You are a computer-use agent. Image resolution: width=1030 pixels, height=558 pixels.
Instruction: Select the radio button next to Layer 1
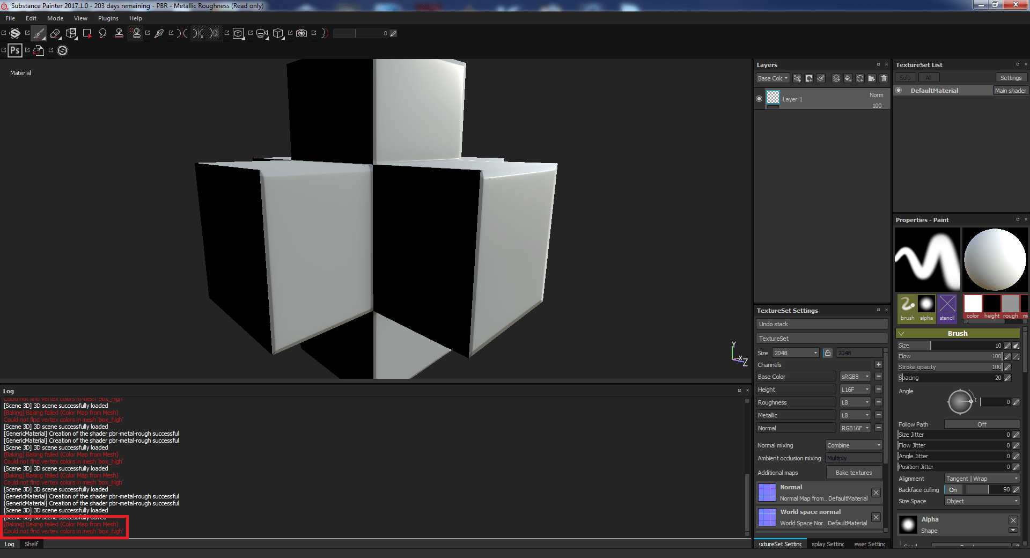point(759,99)
